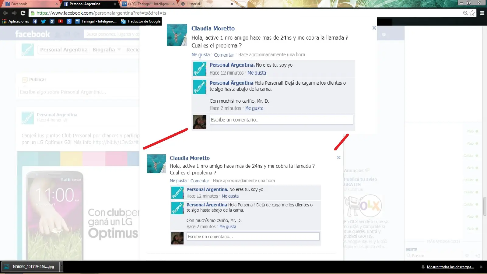Open the Facebook bookmark icon

tap(35, 21)
